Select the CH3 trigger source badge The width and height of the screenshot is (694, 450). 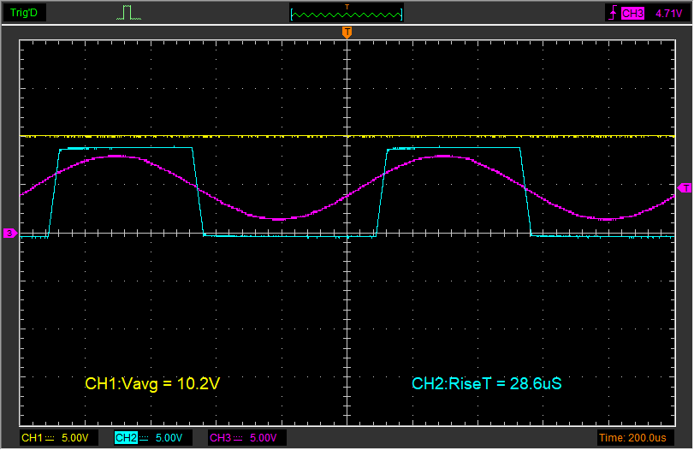click(632, 14)
